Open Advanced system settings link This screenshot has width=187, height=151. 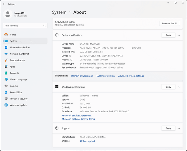click(131, 76)
